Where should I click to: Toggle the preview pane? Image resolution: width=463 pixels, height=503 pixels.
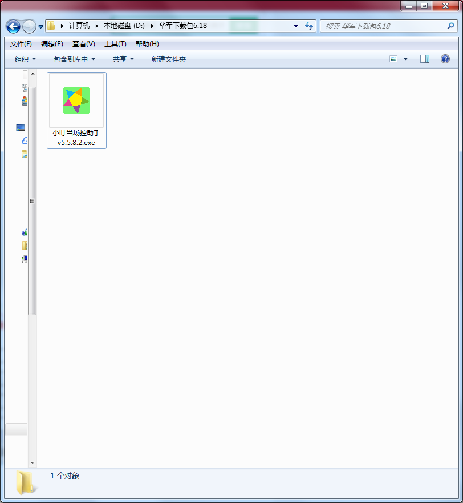coord(424,59)
